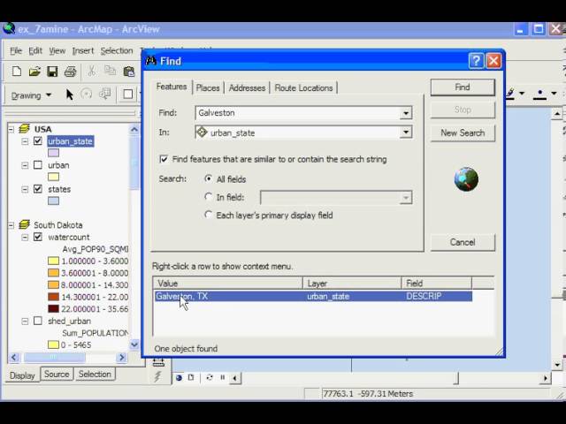
Task: Print the map using the printer icon
Action: (71, 72)
